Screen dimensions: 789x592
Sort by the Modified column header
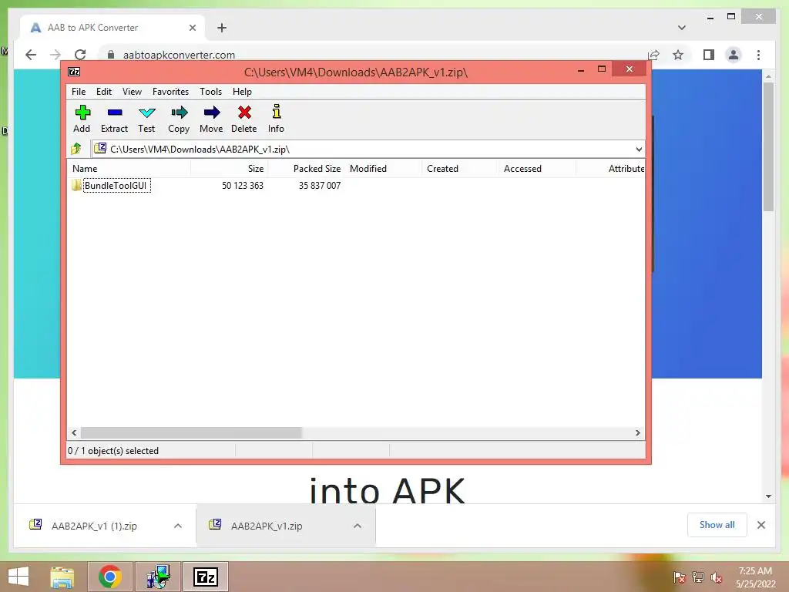[x=384, y=169]
